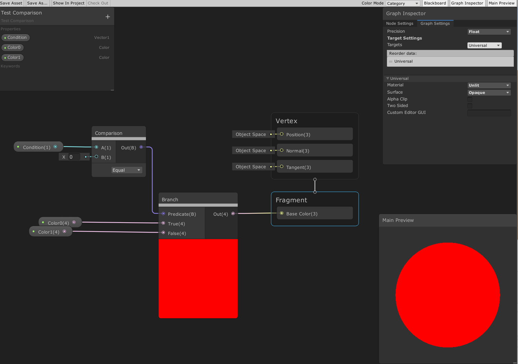Switch to the Node Settings tab
518x364 pixels.
(400, 23)
